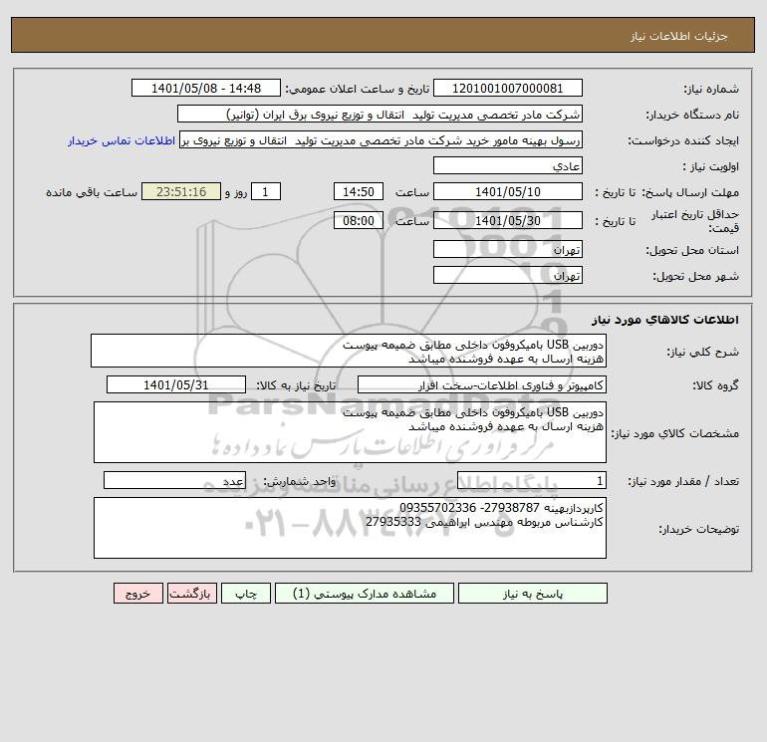Click the delivery province field 'تهران'
Image resolution: width=767 pixels, height=742 pixels.
pos(508,249)
